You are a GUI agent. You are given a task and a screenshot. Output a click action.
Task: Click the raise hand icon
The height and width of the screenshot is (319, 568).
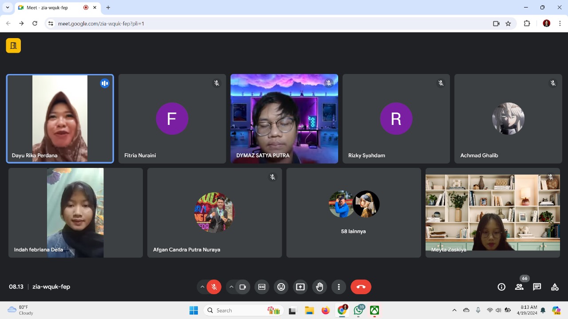click(x=319, y=287)
